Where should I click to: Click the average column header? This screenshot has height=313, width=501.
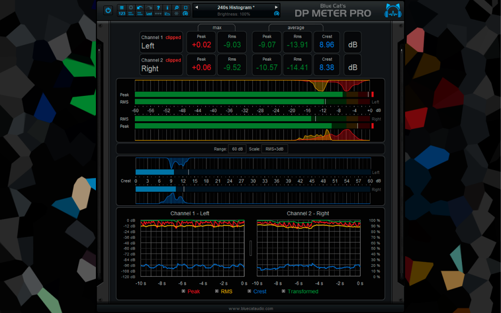[296, 27]
